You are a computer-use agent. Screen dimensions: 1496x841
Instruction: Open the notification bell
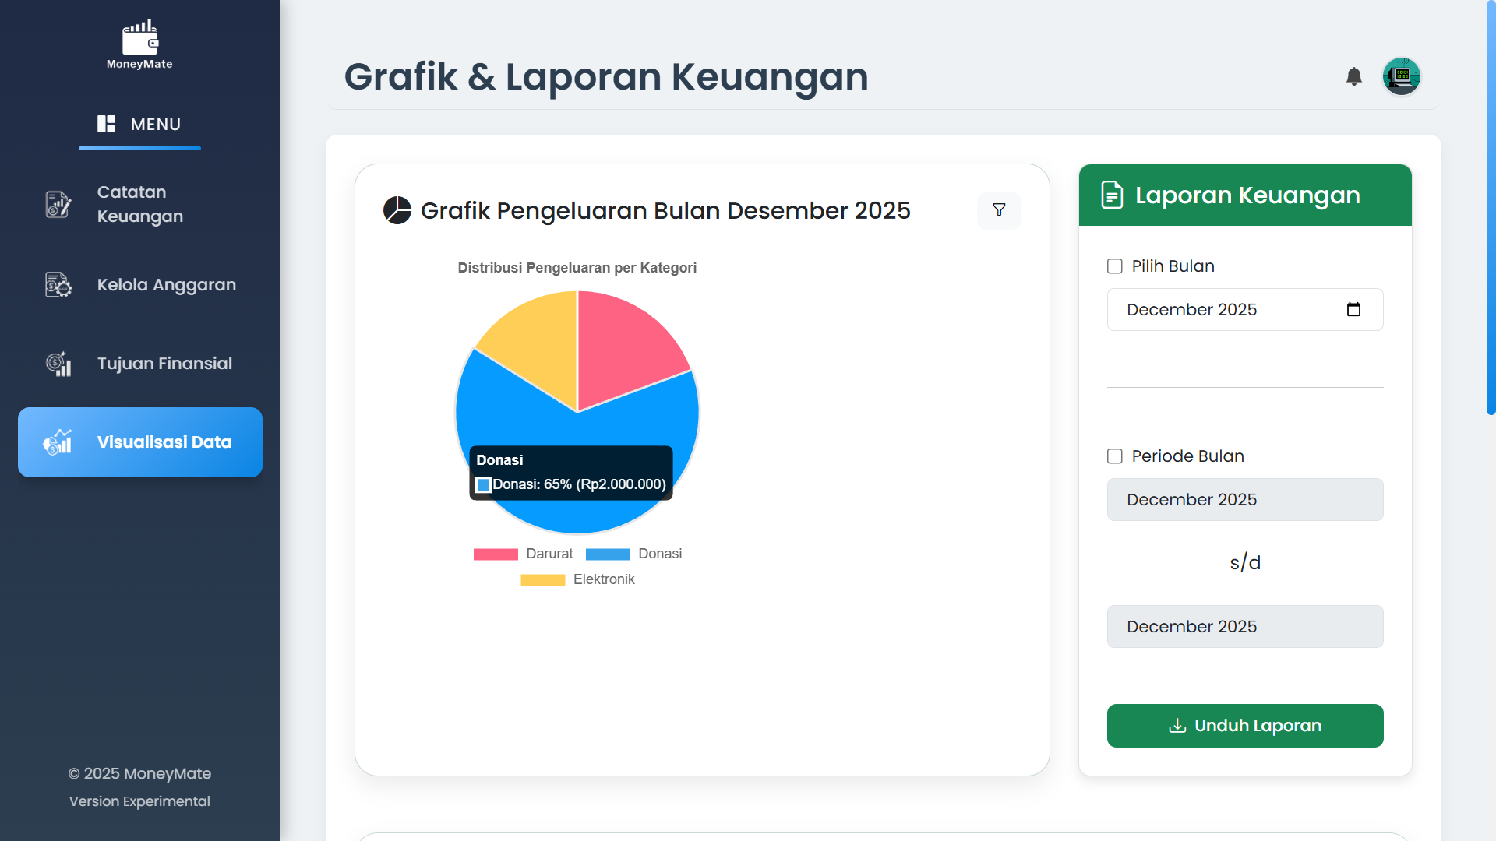click(x=1354, y=76)
